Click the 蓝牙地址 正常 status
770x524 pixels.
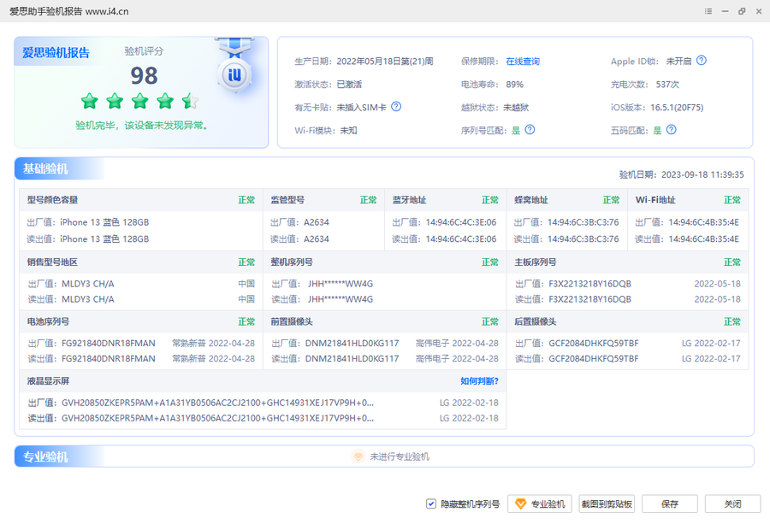pos(490,200)
